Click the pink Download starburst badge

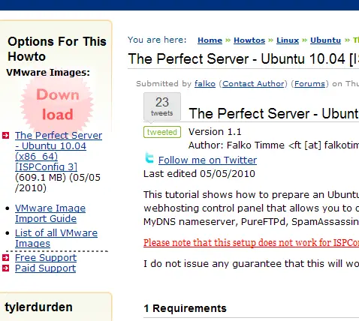tap(57, 104)
